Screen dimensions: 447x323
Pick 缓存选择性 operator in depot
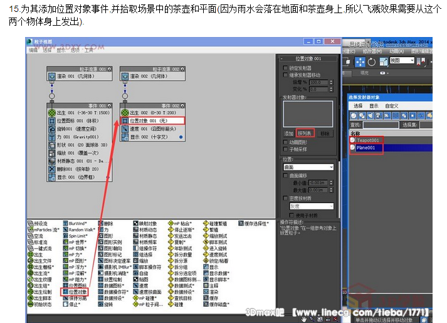(x=254, y=223)
